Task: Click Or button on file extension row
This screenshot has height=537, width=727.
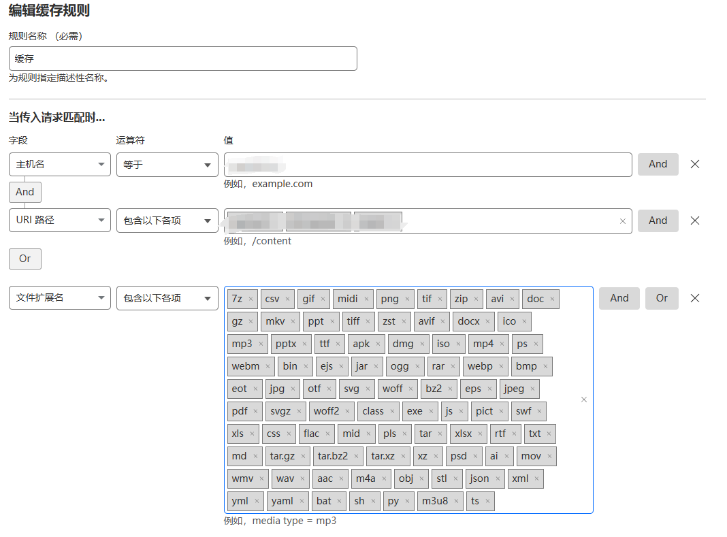Action: (662, 298)
